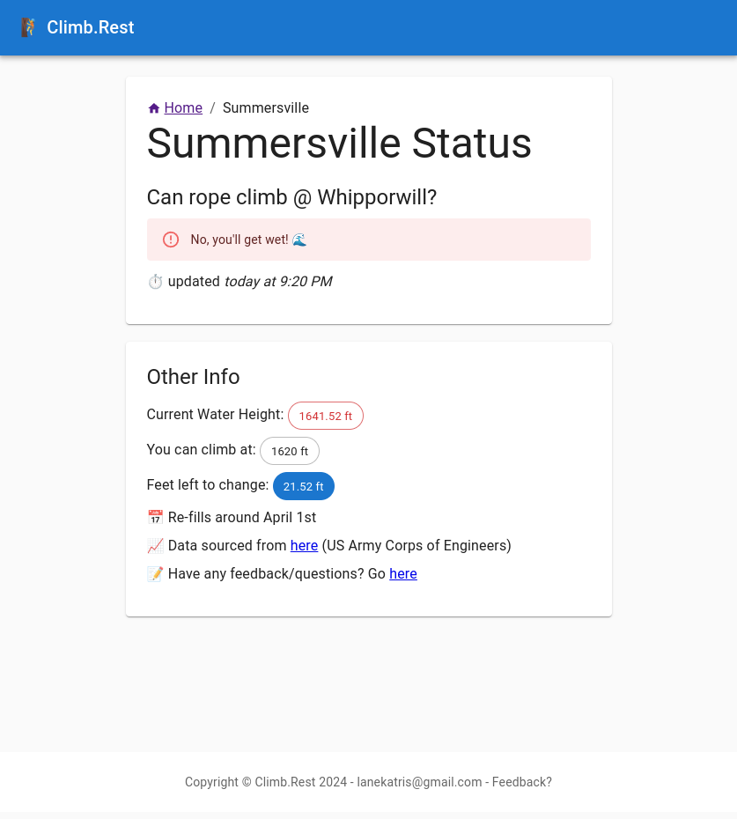Select the Summersville breadcrumb item
Image resolution: width=737 pixels, height=819 pixels.
(x=266, y=108)
